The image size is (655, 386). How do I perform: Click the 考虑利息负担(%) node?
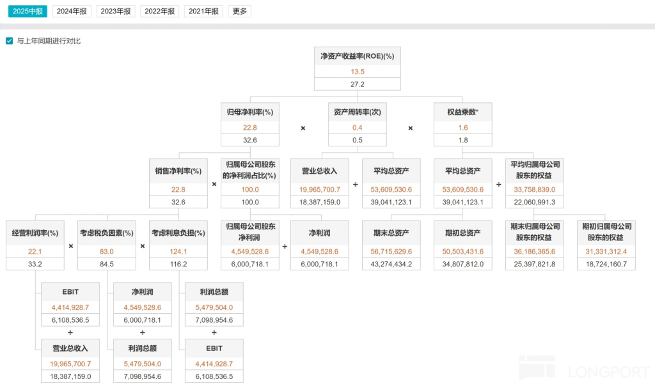178,233
